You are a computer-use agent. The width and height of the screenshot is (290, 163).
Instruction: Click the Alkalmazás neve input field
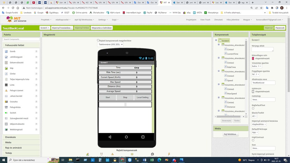[263, 83]
